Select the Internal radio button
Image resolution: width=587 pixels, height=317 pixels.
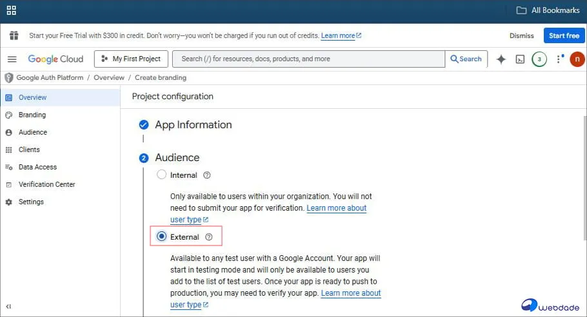[162, 175]
